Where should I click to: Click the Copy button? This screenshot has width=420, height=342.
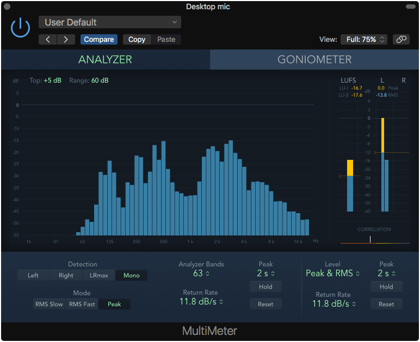pyautogui.click(x=137, y=39)
